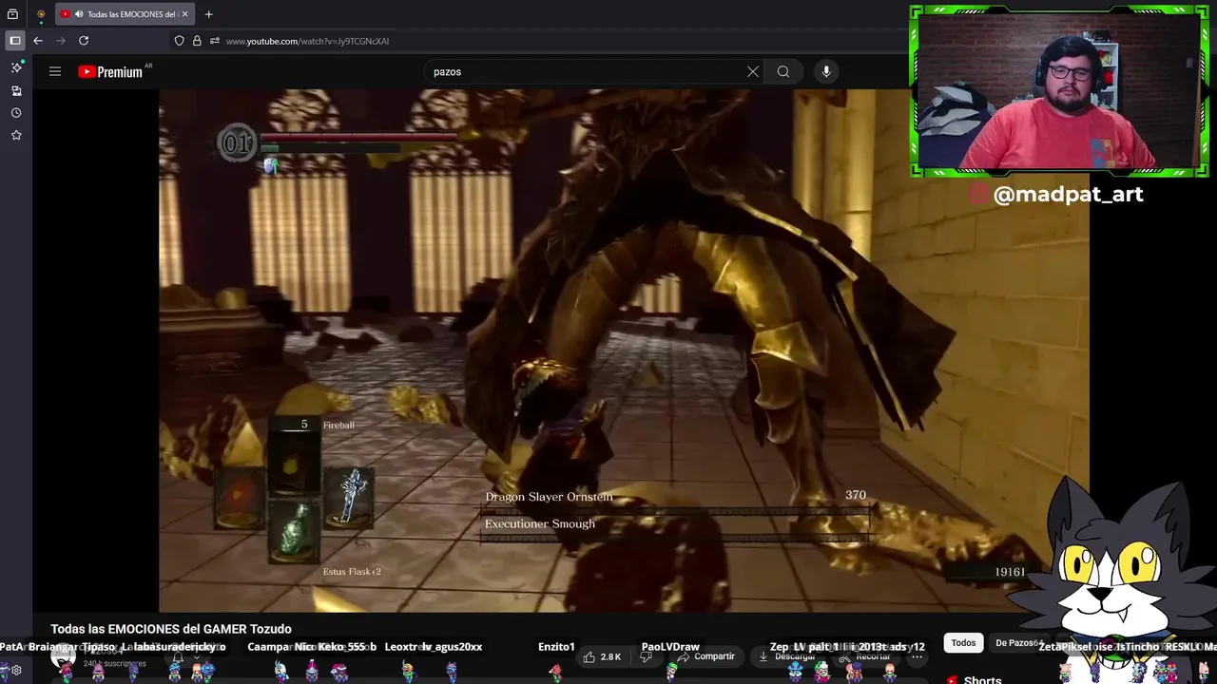This screenshot has height=684, width=1217.
Task: Switch to the pinned tab with orange icon
Action: [x=41, y=14]
